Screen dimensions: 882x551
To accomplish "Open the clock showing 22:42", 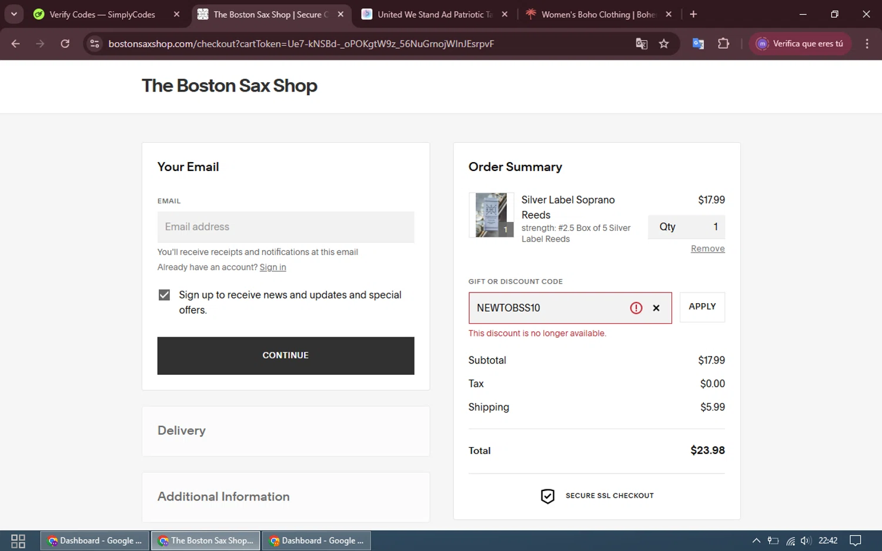I will coord(828,540).
